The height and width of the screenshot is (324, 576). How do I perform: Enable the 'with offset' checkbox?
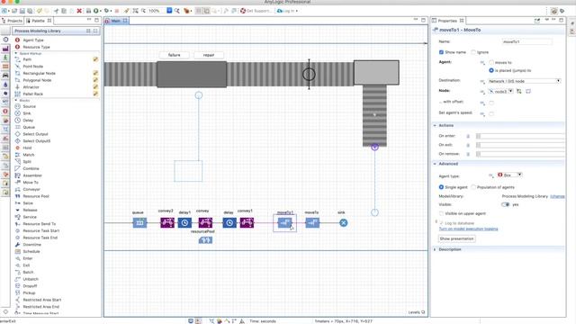coord(491,103)
